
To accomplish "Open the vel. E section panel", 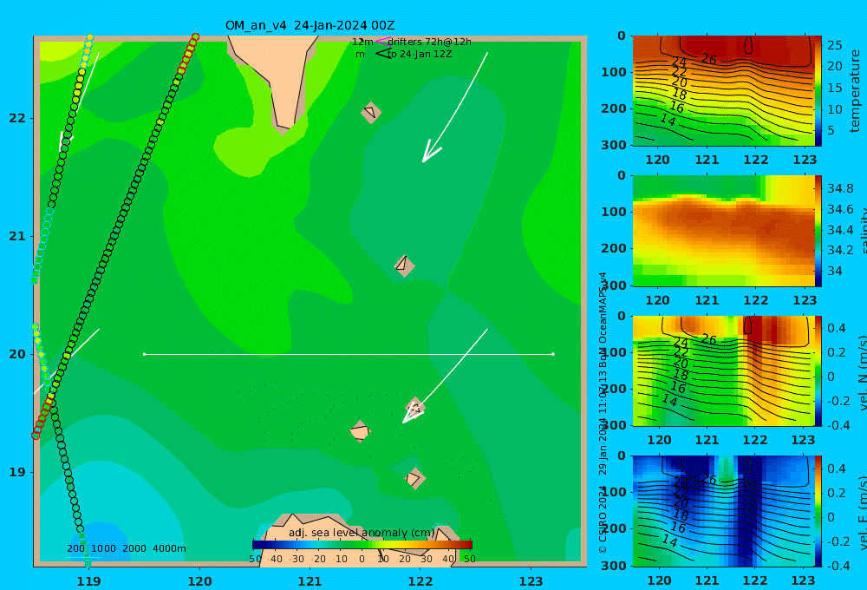I will click(724, 511).
